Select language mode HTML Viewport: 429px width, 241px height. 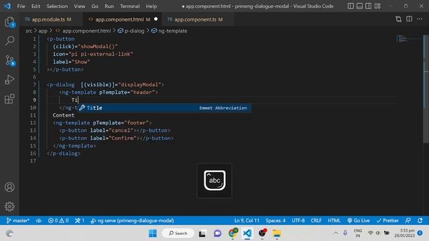(x=334, y=220)
